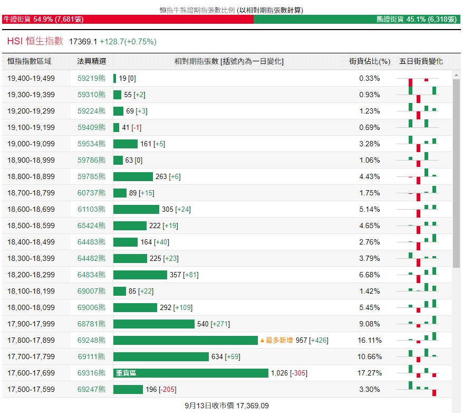Screen dimensions: 463x413
Task: Click the scroll-up arrow of the table scrollbar
Action: tap(457, 74)
